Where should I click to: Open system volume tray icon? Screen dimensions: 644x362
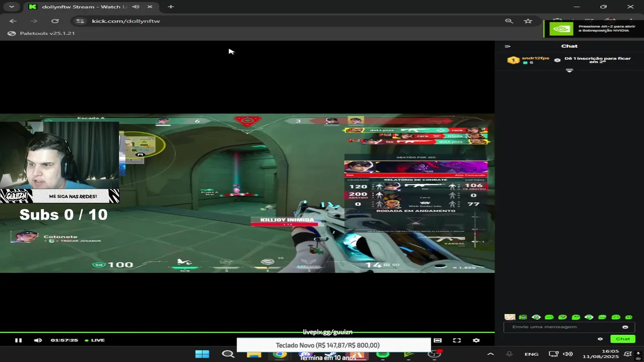click(x=568, y=354)
